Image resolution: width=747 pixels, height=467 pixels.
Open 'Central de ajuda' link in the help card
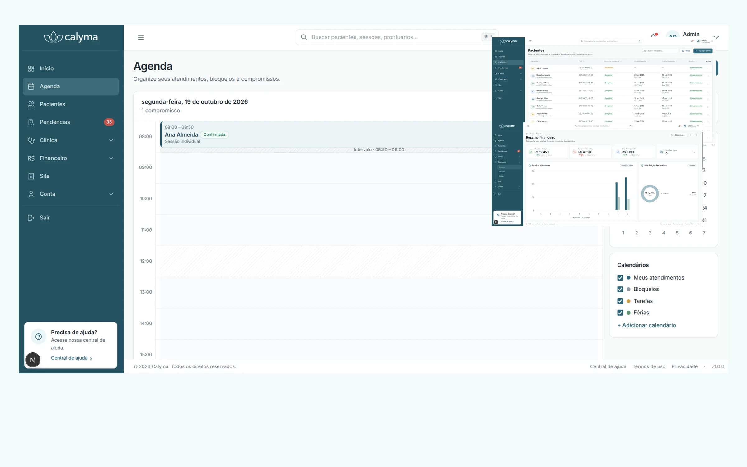[72, 358]
